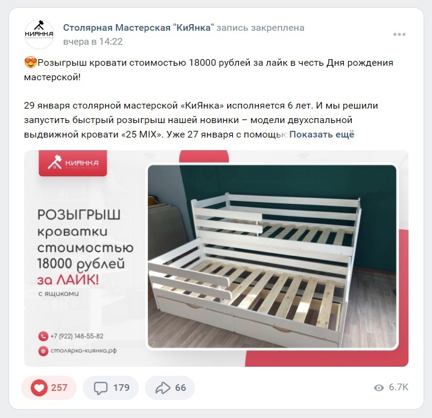Click the white bed photo inside banner
The width and height of the screenshot is (432, 418).
pos(272,256)
